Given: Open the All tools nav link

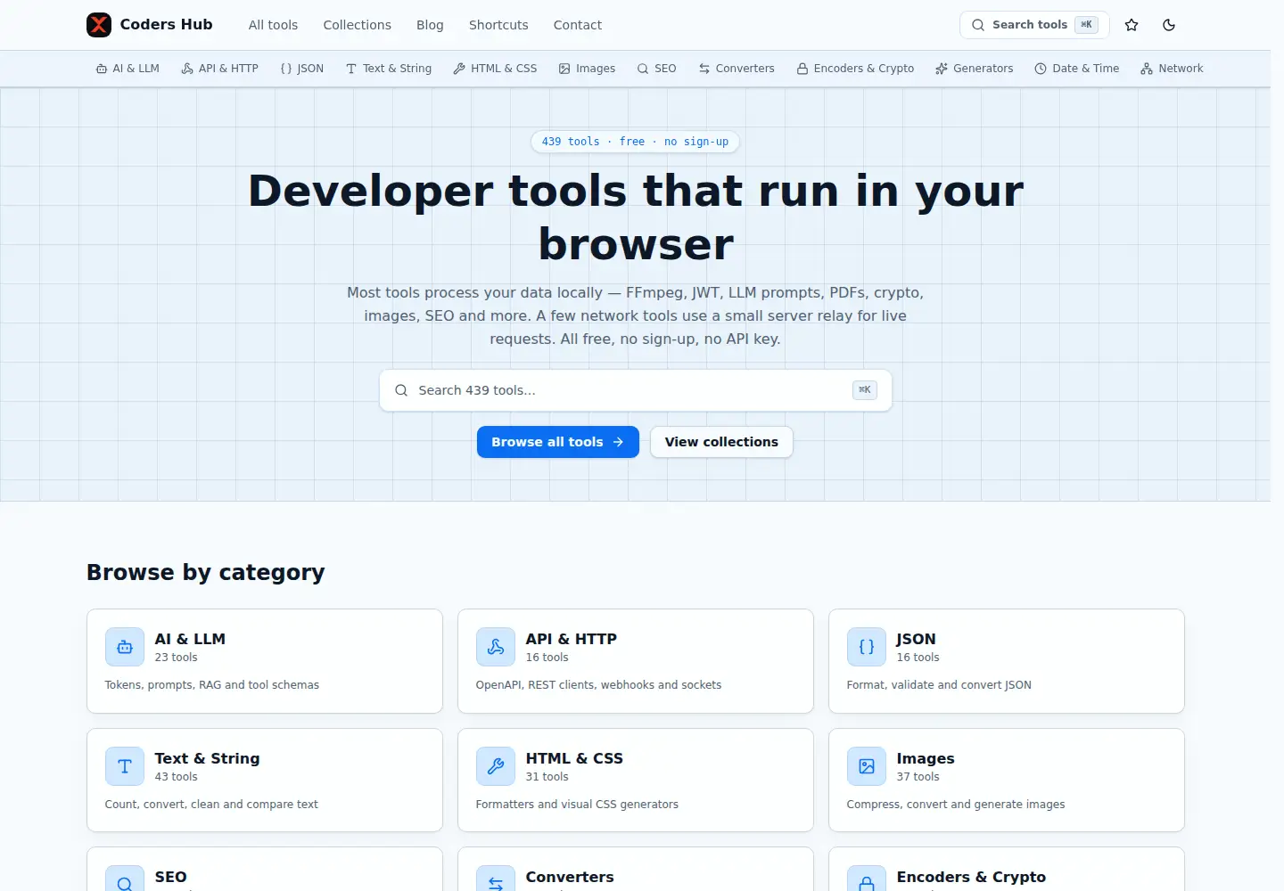Looking at the screenshot, I should [273, 25].
